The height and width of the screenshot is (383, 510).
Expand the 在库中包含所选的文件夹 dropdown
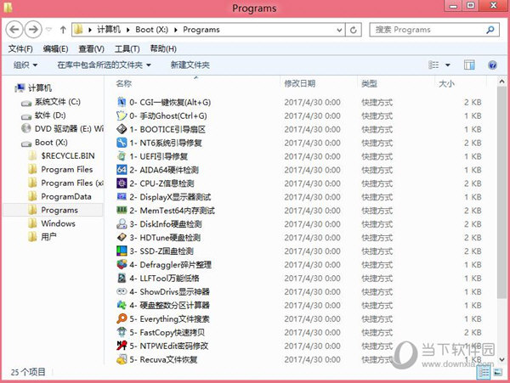[148, 65]
